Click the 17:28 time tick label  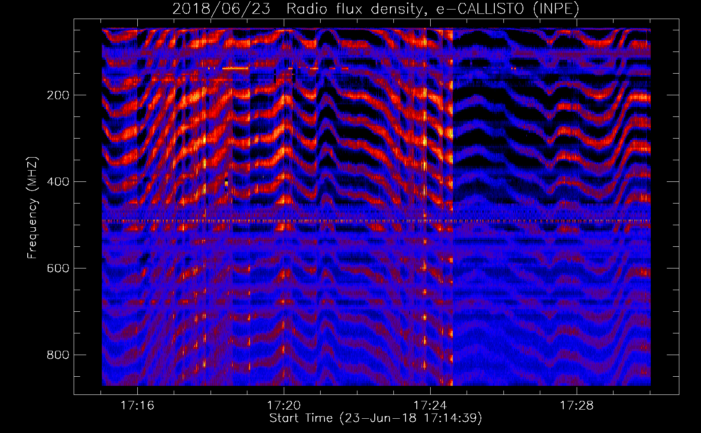tap(577, 406)
